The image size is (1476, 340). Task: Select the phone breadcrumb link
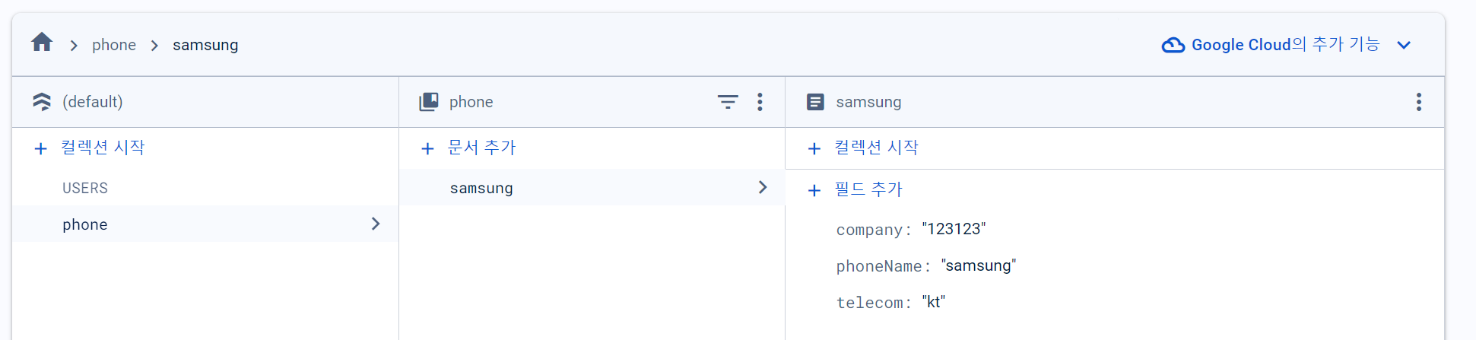[114, 45]
